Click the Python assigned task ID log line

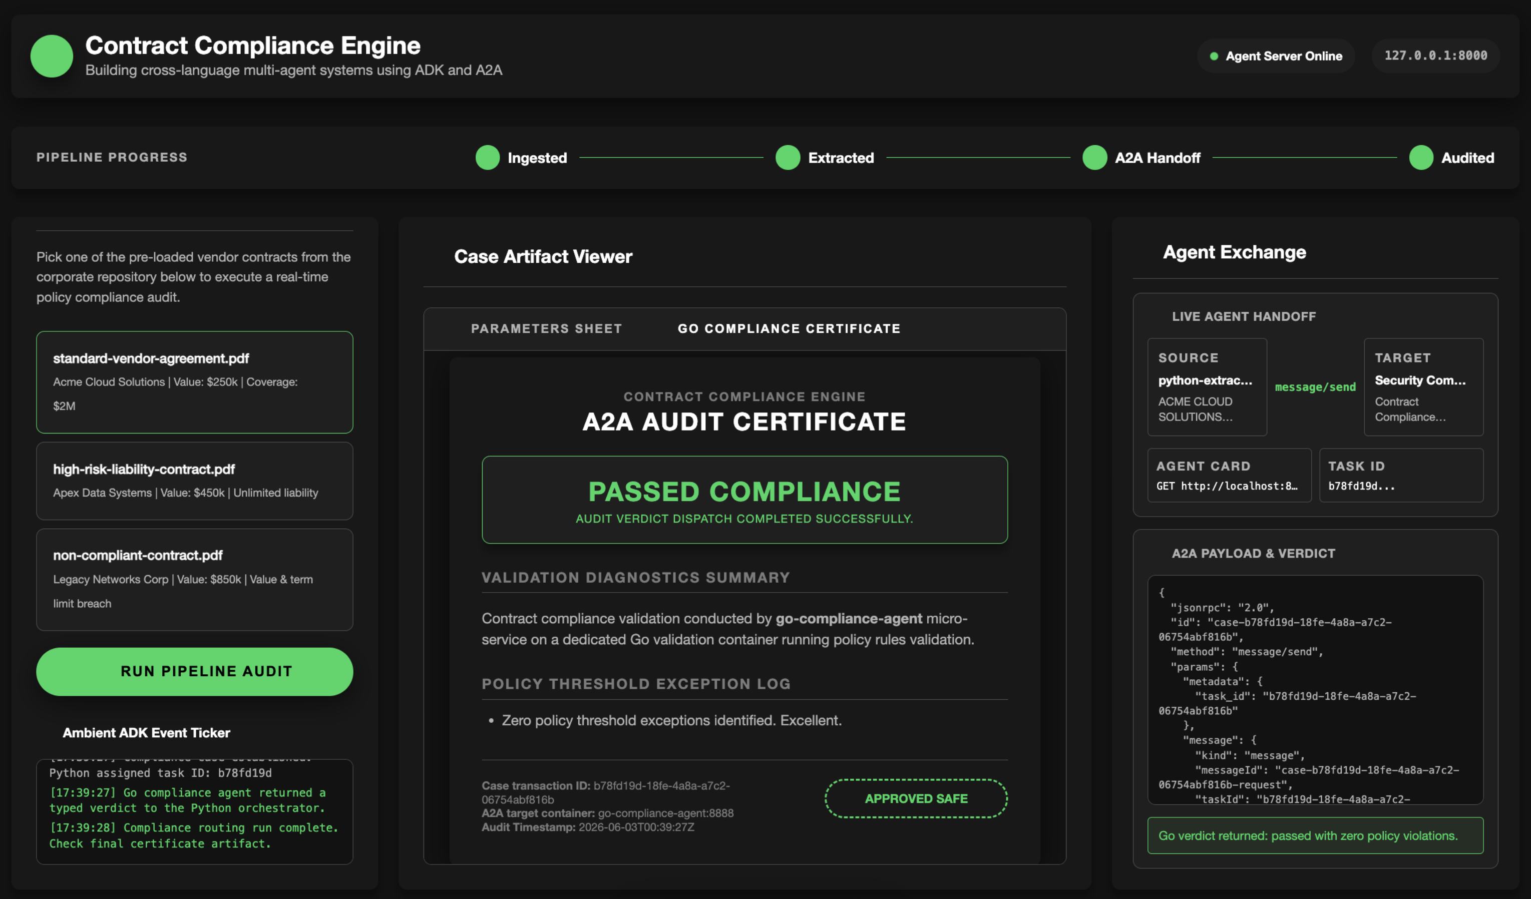160,773
